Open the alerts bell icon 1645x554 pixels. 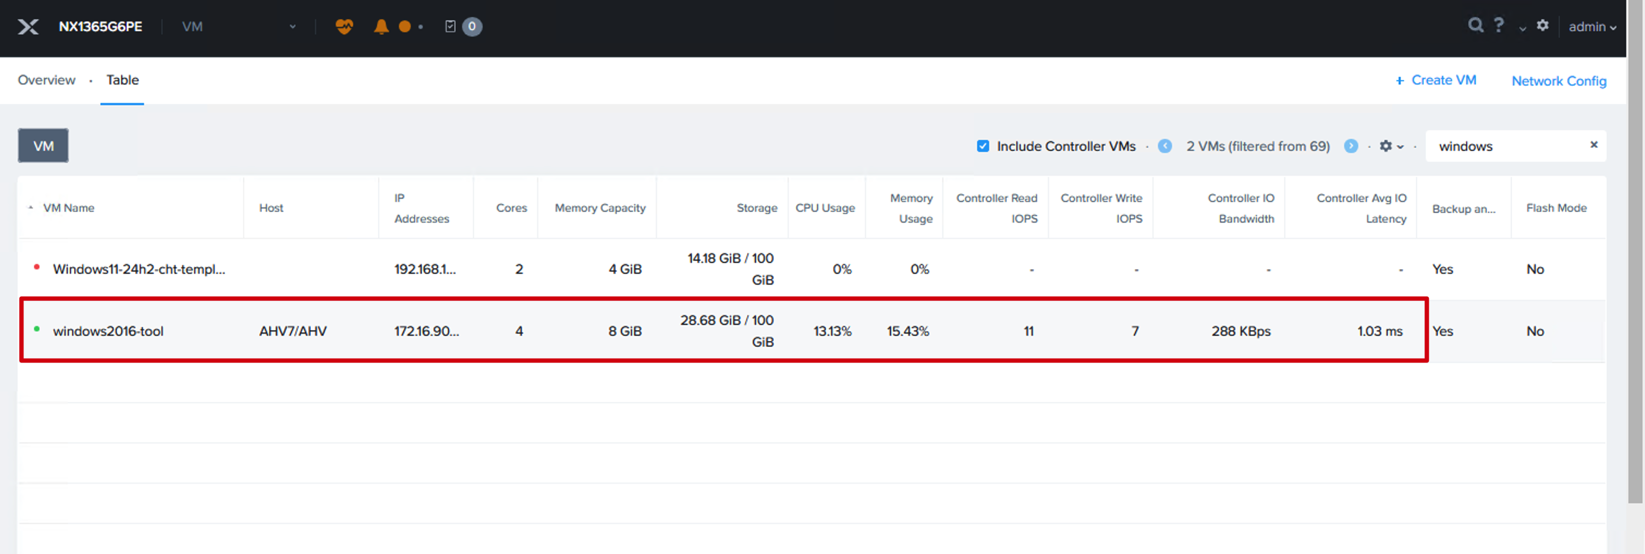381,26
